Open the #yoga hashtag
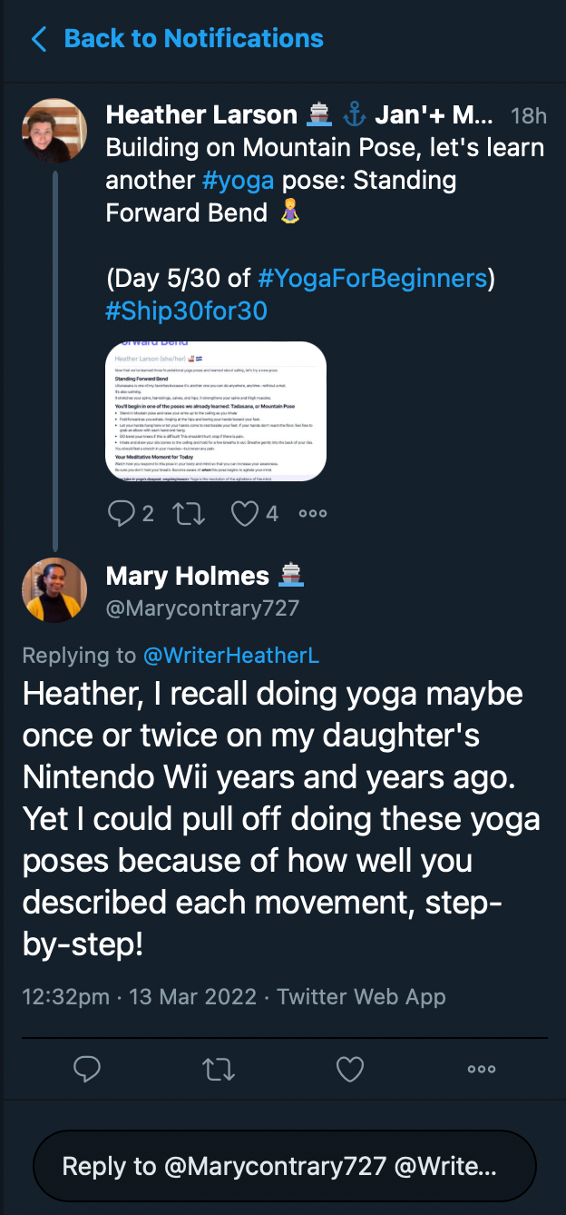This screenshot has height=1215, width=566. (x=239, y=181)
